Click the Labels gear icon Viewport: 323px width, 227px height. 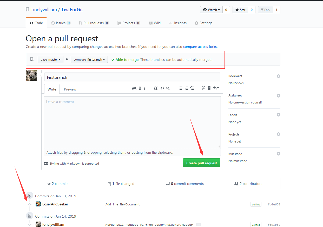click(x=278, y=115)
